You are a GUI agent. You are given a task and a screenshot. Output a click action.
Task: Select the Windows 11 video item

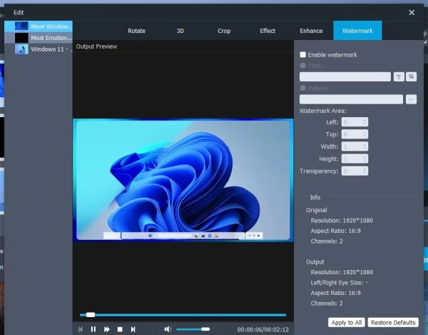coord(39,49)
